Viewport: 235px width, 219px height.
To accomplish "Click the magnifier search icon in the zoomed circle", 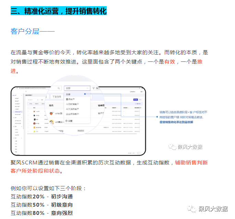I will click(59, 88).
